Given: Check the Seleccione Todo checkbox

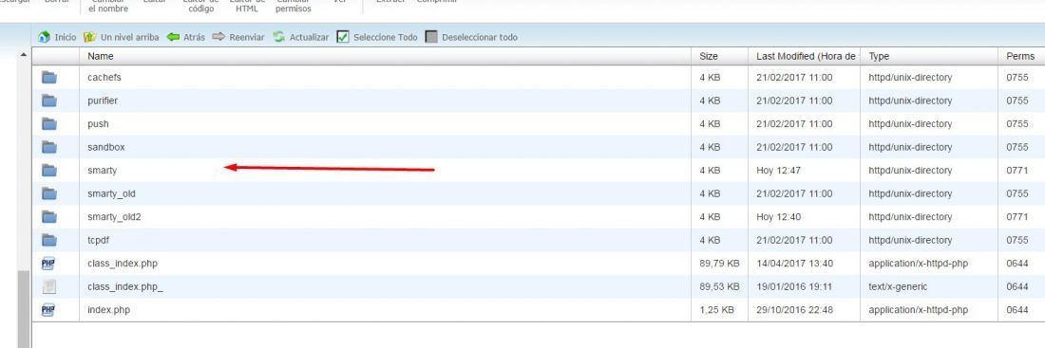Looking at the screenshot, I should click(343, 37).
